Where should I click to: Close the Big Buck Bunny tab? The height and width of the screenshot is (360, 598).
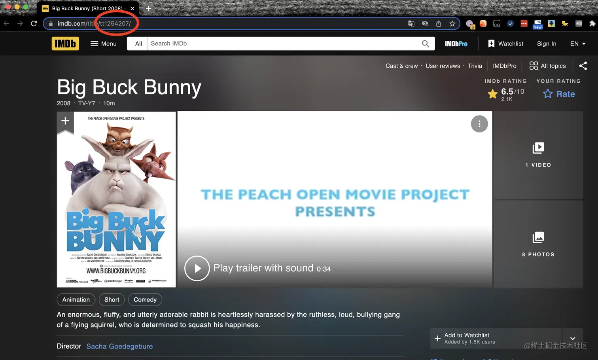[132, 8]
